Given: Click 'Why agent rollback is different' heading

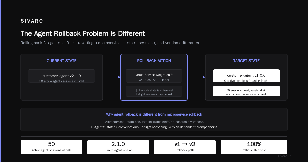Looking at the screenshot, I should (x=154, y=114).
